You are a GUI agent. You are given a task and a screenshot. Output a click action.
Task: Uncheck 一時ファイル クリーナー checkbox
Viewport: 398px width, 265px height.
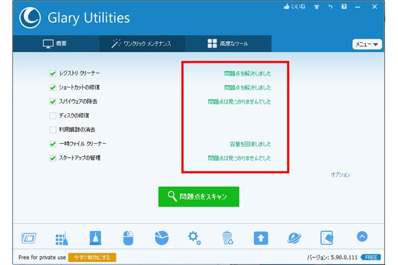tap(52, 144)
